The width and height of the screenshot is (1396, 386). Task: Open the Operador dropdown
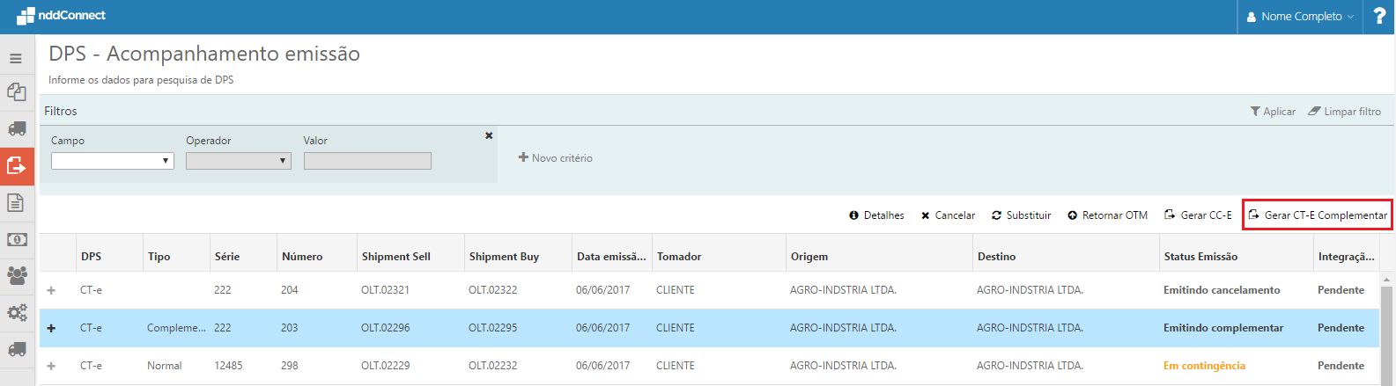click(x=238, y=161)
